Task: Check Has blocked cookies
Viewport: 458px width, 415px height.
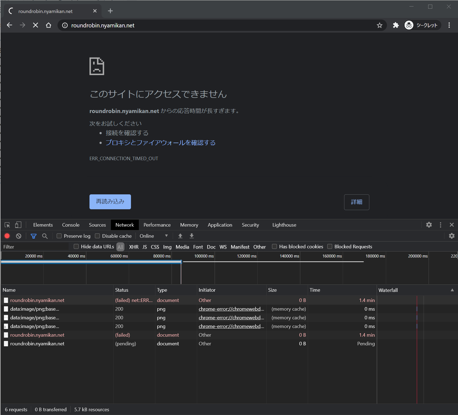Action: pos(274,246)
